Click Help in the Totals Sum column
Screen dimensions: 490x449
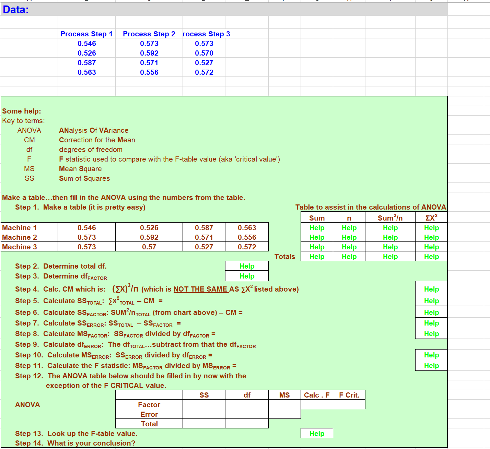317,256
